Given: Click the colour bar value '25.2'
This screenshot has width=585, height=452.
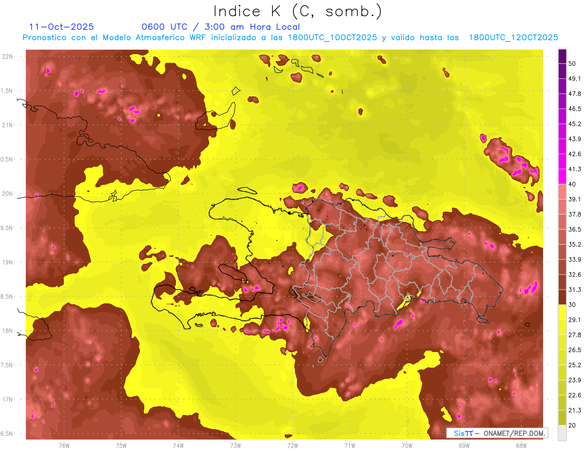Looking at the screenshot, I should pyautogui.click(x=574, y=365).
